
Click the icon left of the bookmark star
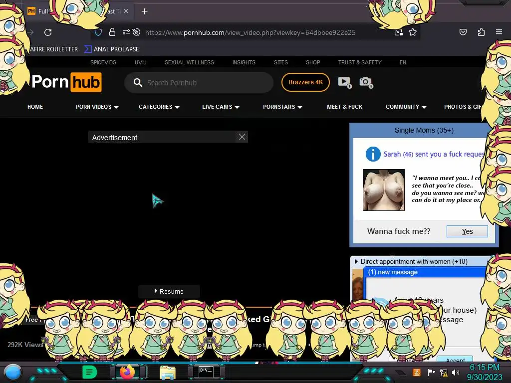pyautogui.click(x=398, y=32)
